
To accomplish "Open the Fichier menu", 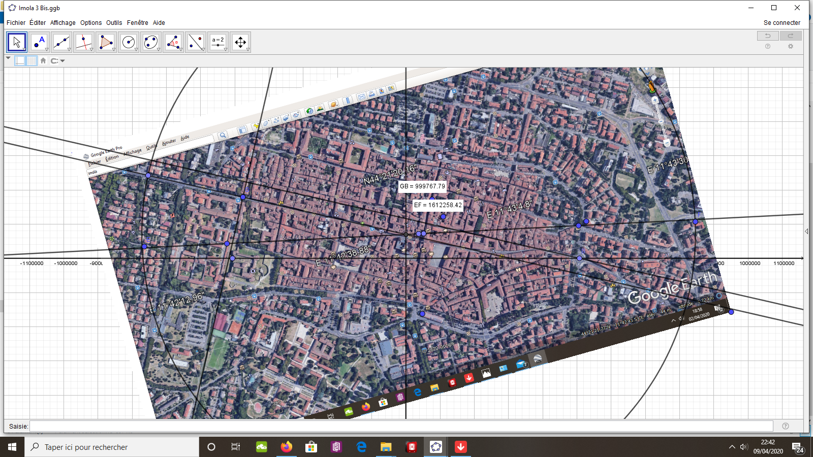I will tap(16, 23).
